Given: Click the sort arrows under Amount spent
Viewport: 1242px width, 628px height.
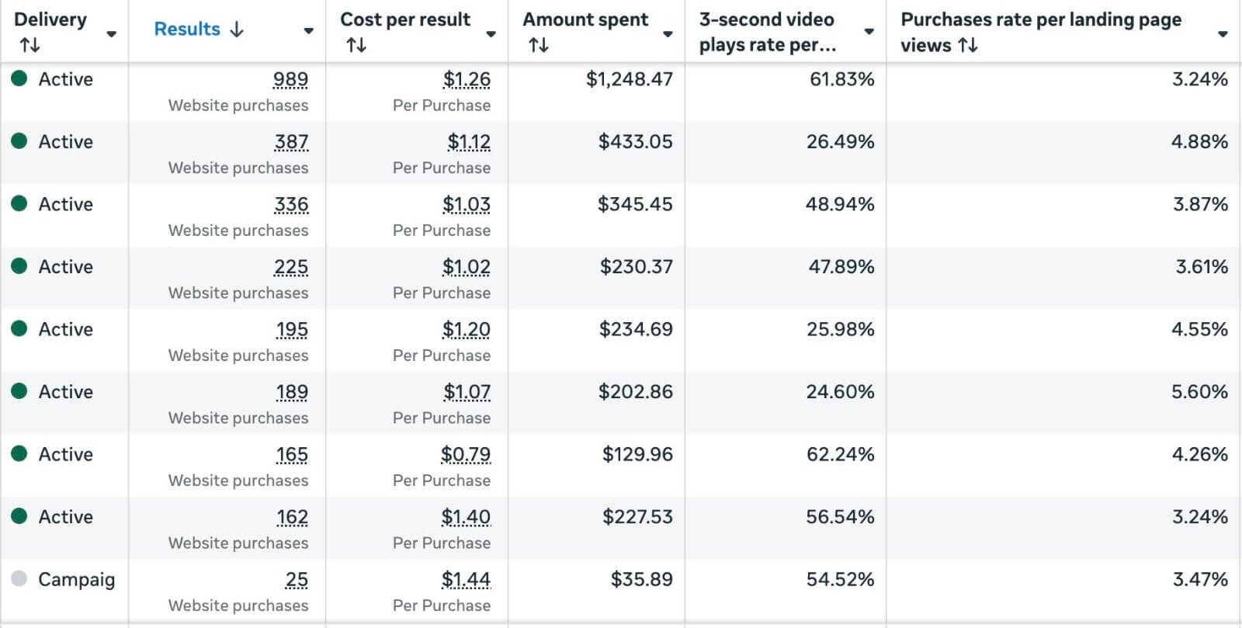Looking at the screenshot, I should click(539, 45).
